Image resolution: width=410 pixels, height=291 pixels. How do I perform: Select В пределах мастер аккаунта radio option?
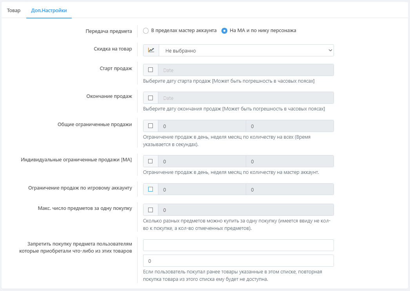pos(146,31)
